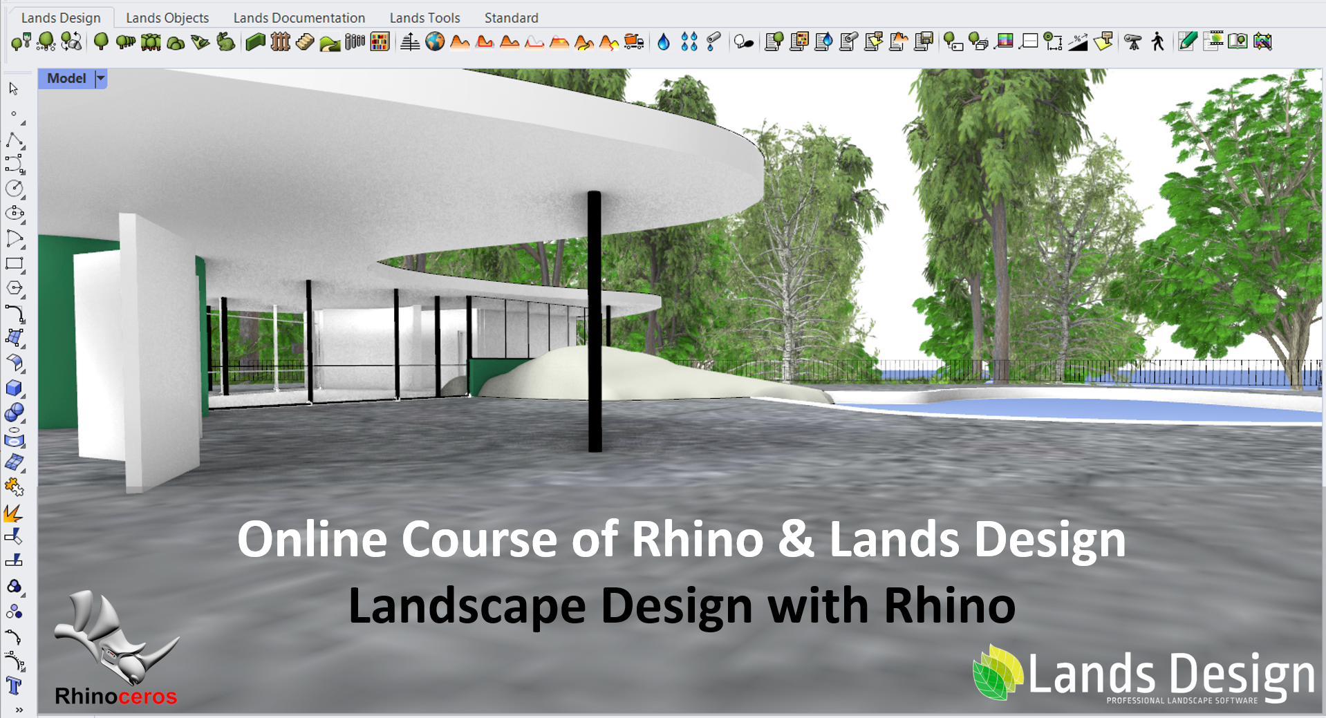
Task: Select the Lands Tools tab
Action: [424, 18]
